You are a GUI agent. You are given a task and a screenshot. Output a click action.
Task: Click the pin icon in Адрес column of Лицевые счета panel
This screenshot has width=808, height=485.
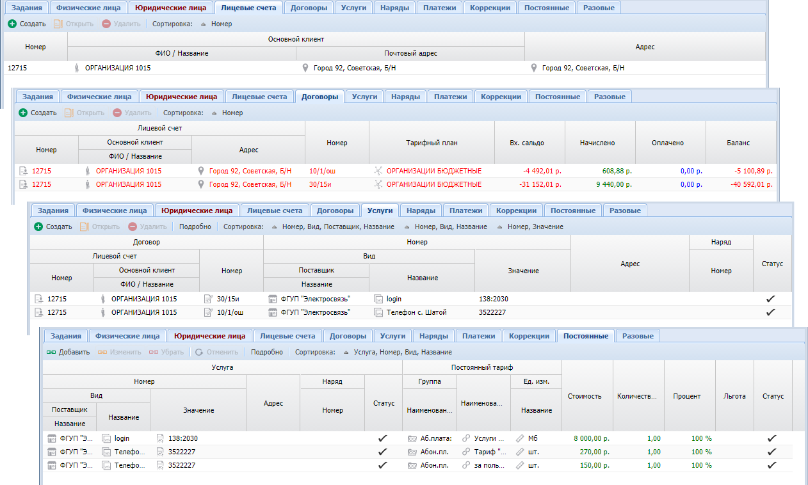click(x=534, y=68)
